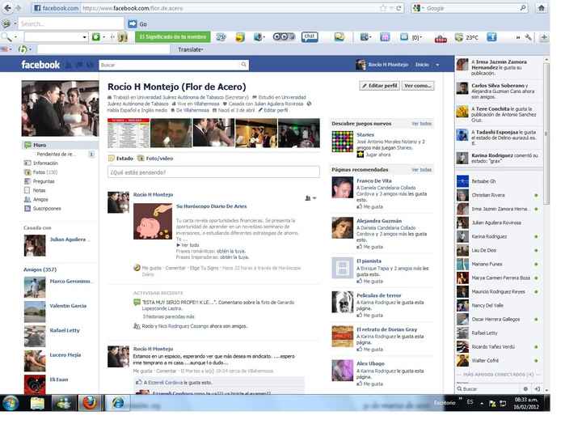Screen dimensions: 582x441
Task: Click the chat sidebar Buscar field
Action: pos(489,388)
